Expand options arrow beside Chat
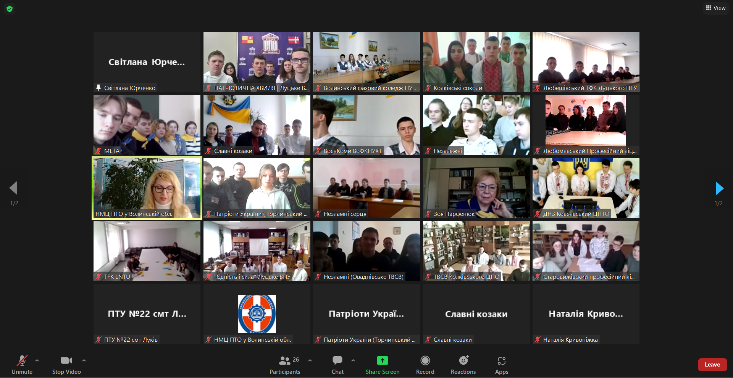Screen dimensions: 733x378 353,360
